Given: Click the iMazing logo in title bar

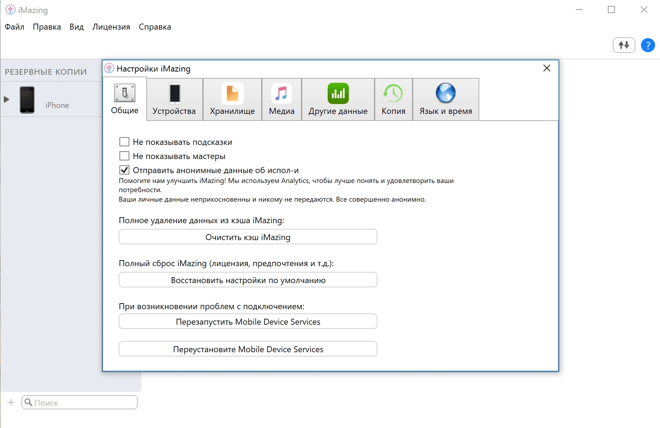Looking at the screenshot, I should [10, 10].
